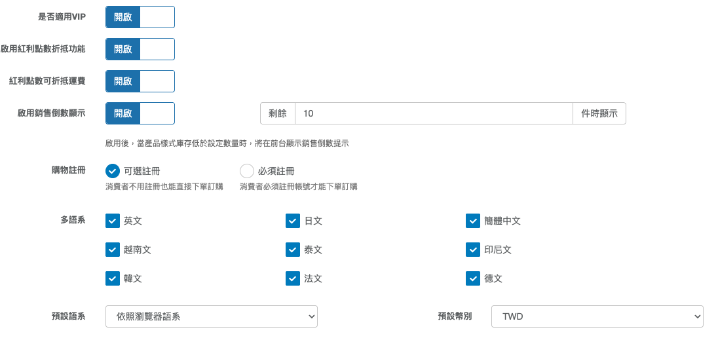Click the 件時顯示 addon label
The height and width of the screenshot is (340, 718).
click(x=599, y=113)
